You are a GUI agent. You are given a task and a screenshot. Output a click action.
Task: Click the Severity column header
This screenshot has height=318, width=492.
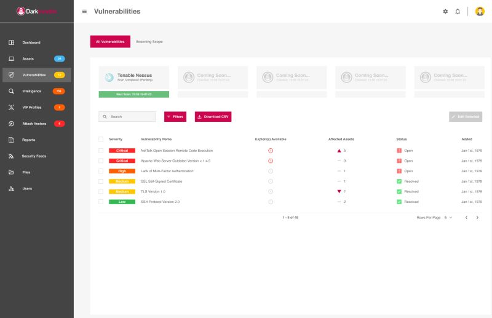point(116,139)
